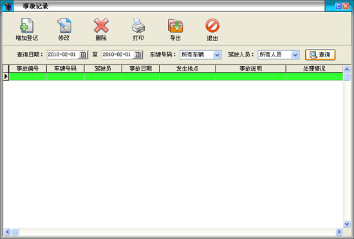Viewport: 354px width, 239px height.
Task: Export data using the 导出 icon
Action: pyautogui.click(x=175, y=26)
